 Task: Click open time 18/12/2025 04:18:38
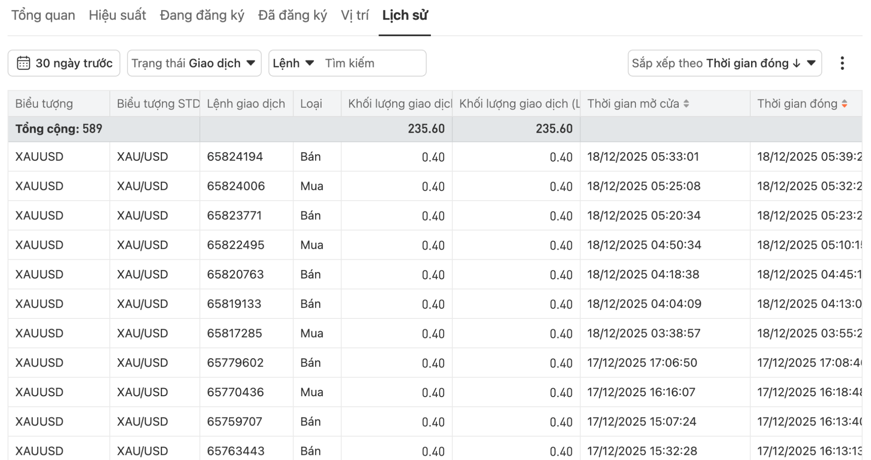pos(643,274)
